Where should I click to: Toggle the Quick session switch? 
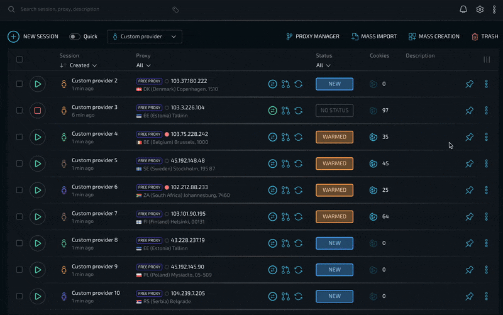coord(75,36)
